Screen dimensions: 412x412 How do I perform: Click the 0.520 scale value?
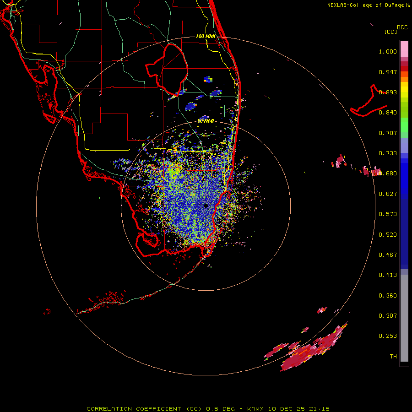coord(388,235)
